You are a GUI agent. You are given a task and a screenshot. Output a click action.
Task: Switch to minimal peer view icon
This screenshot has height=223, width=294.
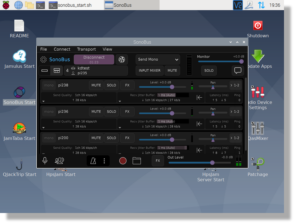click(x=45, y=71)
